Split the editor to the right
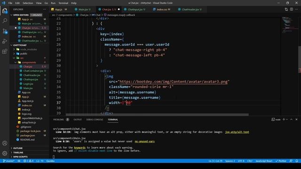This screenshot has width=301, height=169. click(292, 9)
